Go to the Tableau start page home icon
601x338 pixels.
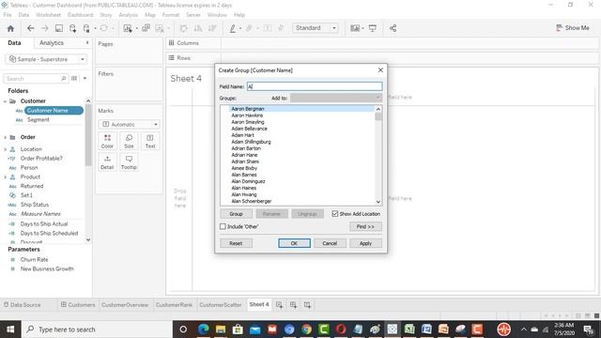tap(10, 28)
